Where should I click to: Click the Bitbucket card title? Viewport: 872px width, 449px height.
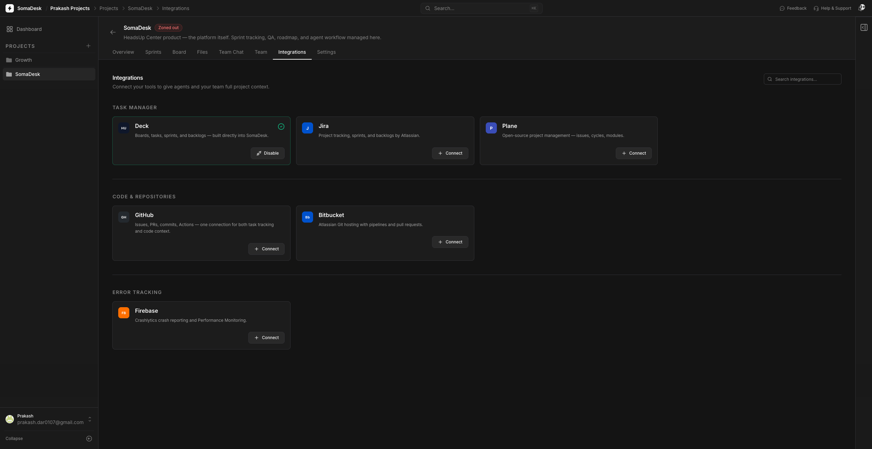(x=331, y=215)
